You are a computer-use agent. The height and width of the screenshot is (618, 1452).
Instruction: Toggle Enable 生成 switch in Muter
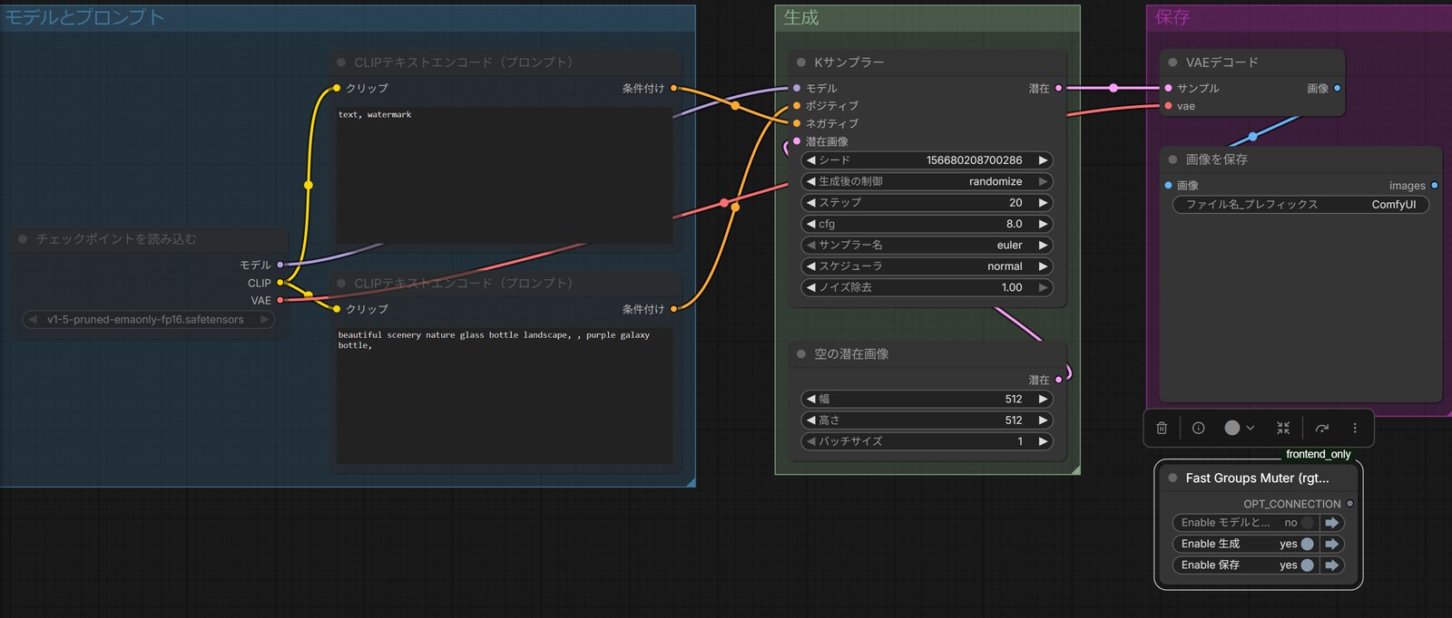coord(1307,544)
